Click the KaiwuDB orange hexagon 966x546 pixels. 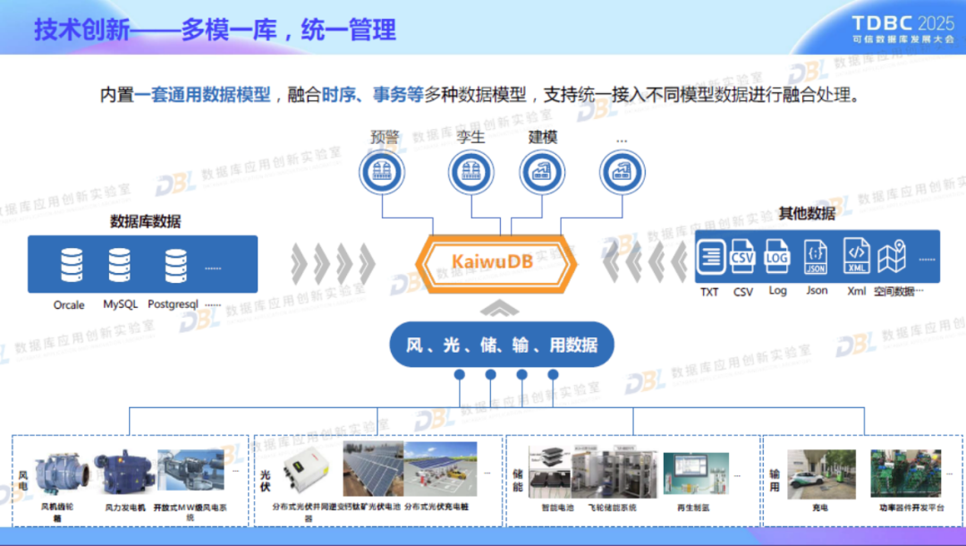coord(496,264)
